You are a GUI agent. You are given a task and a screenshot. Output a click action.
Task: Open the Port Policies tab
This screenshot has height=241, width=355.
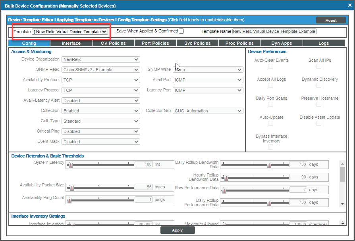[155, 43]
